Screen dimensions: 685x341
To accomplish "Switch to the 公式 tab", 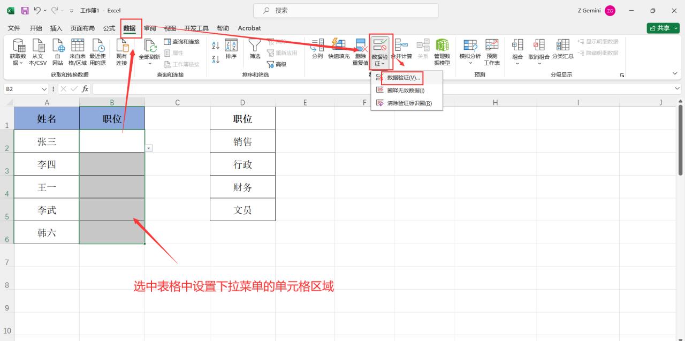I will [x=109, y=28].
